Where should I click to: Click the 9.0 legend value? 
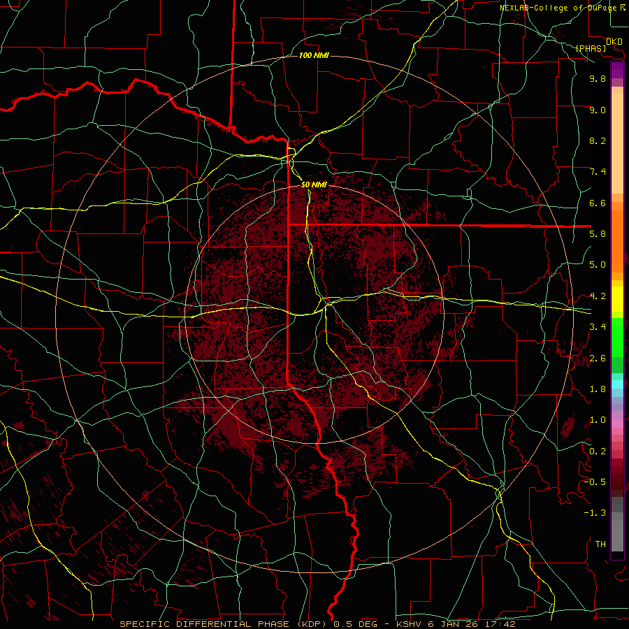598,110
